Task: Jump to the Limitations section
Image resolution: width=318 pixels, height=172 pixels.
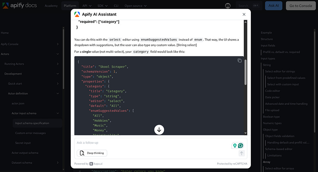Action: [275, 155]
